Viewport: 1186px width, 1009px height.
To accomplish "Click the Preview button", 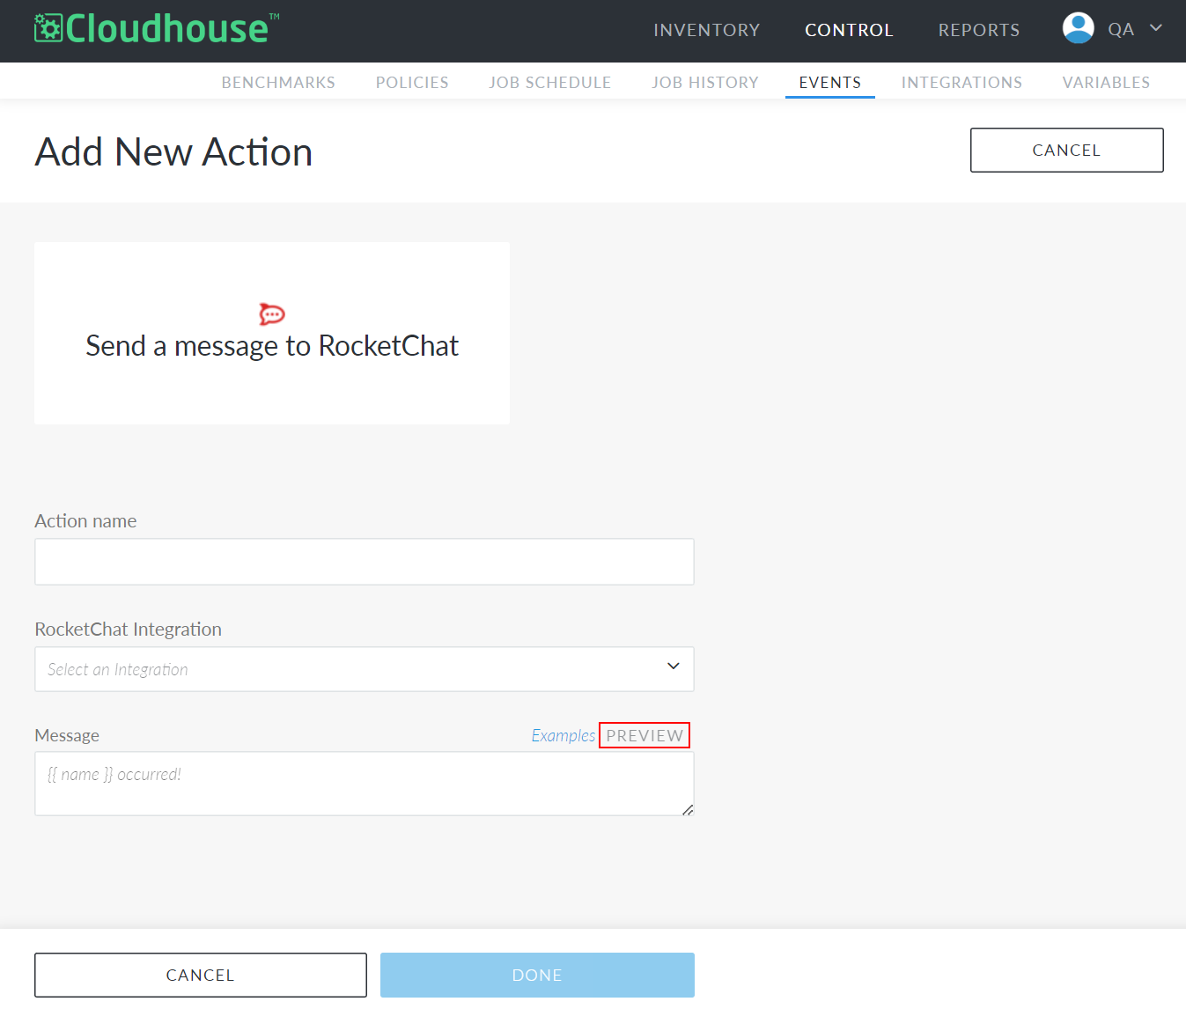I will pos(645,735).
